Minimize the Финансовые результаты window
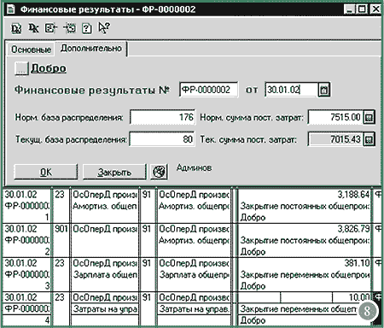Image resolution: width=384 pixels, height=328 pixels. (x=349, y=9)
